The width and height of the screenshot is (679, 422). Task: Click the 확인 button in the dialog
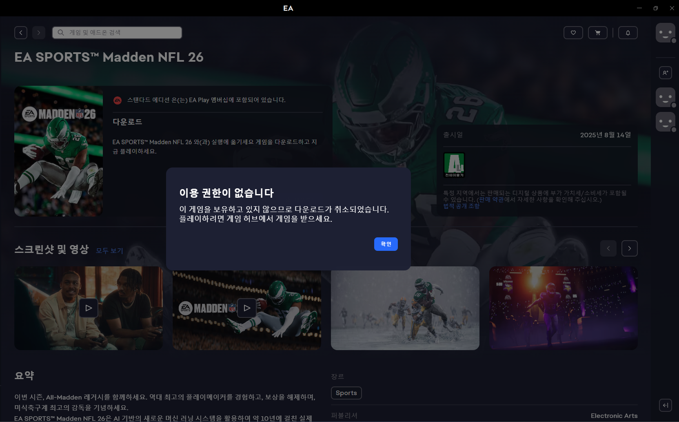point(386,244)
